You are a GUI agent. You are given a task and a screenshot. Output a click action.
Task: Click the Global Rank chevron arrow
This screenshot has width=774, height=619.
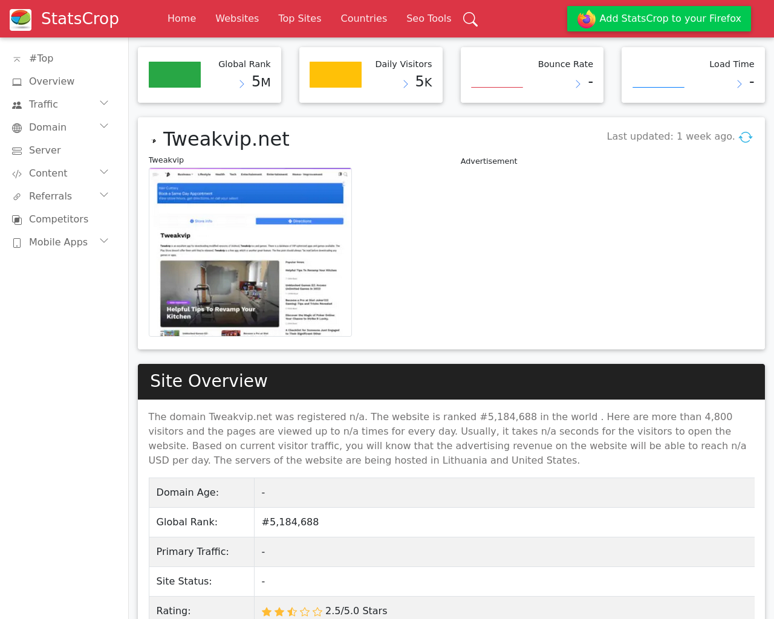point(242,84)
